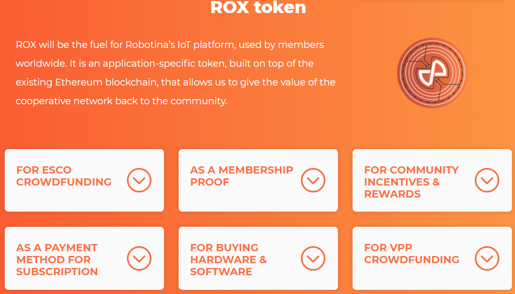
Task: Click the Payment Method for Subscription chevron icon
Action: (139, 259)
